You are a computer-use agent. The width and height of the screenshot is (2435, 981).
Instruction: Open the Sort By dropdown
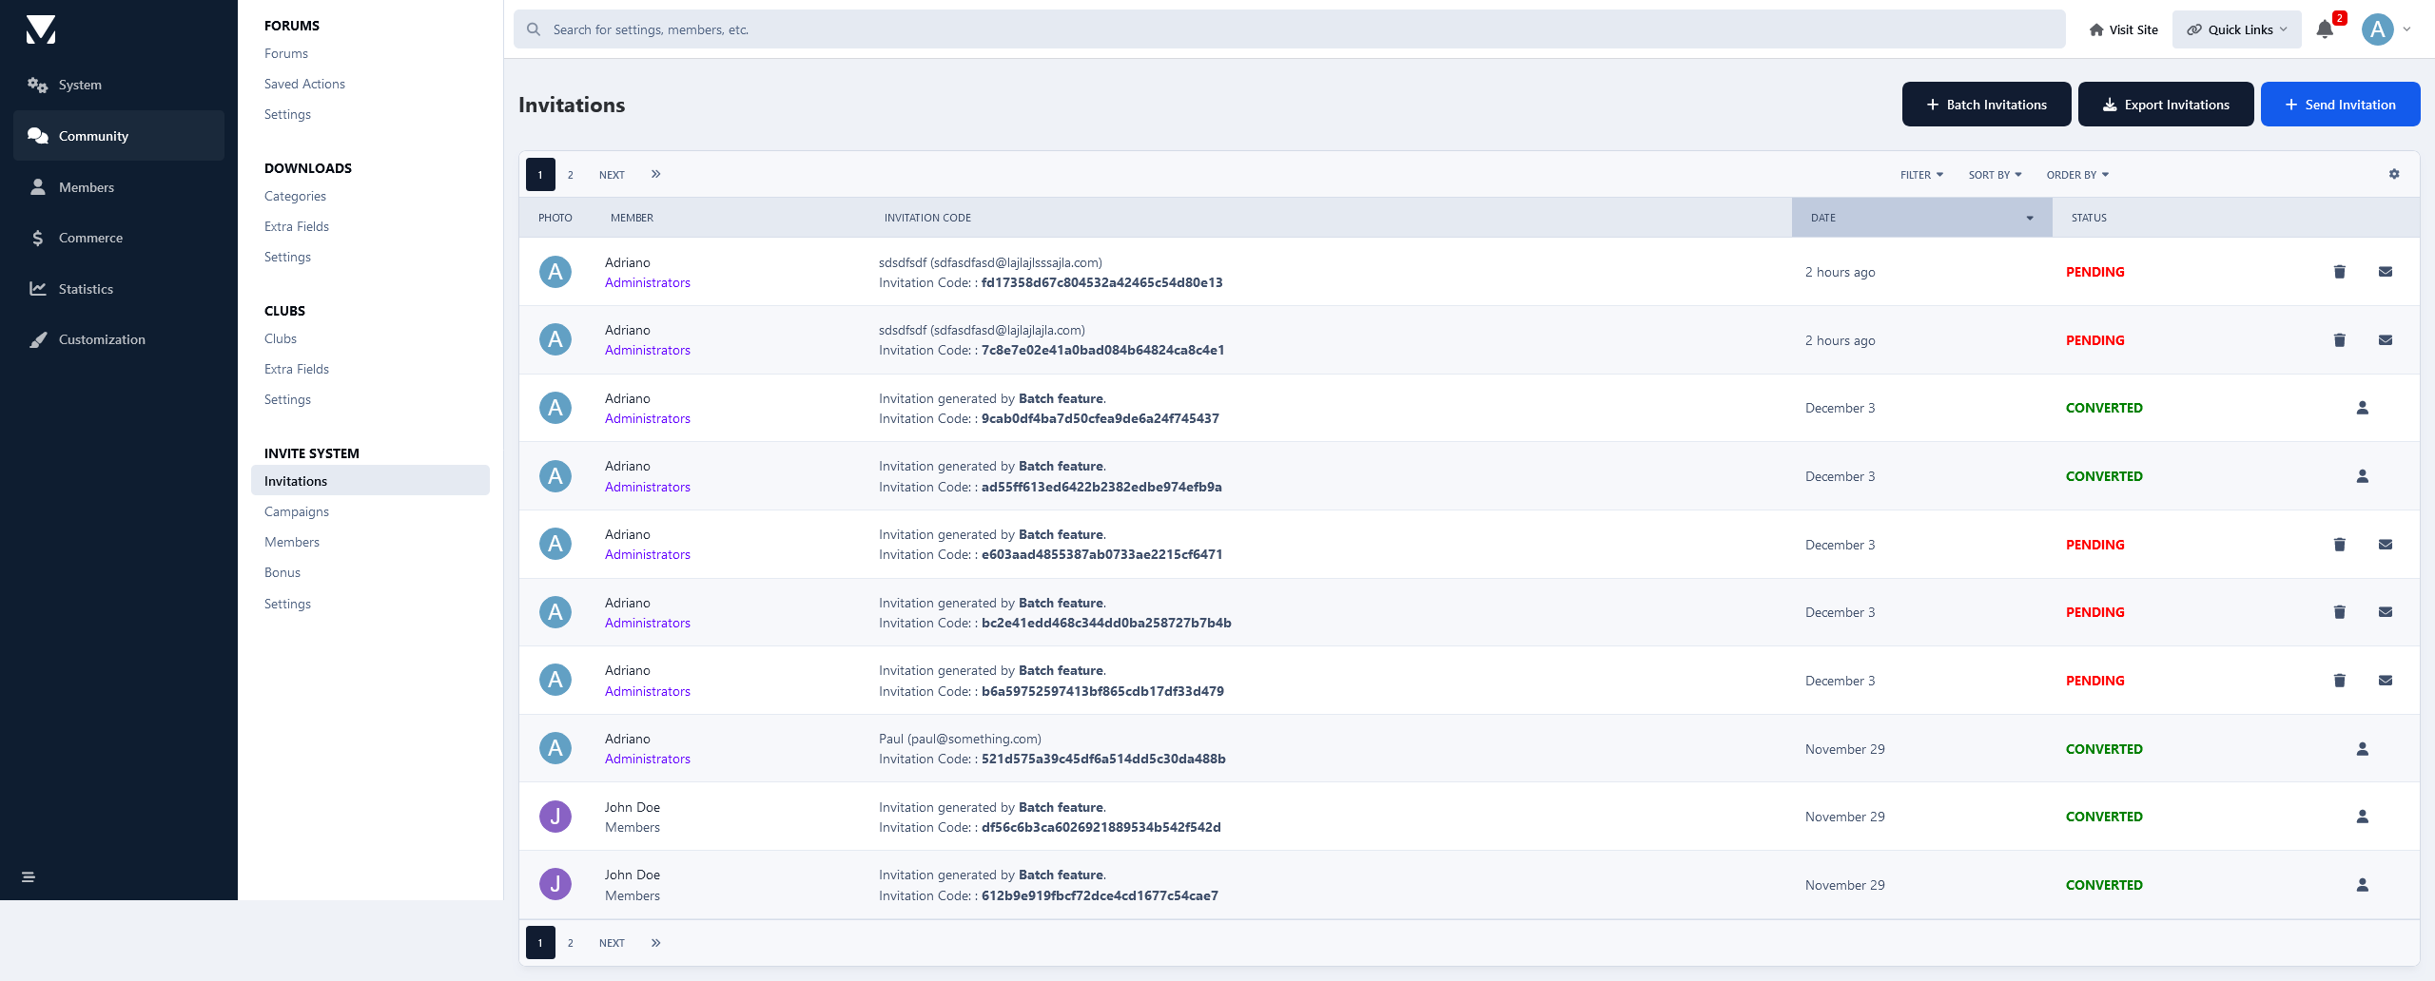(x=1995, y=174)
